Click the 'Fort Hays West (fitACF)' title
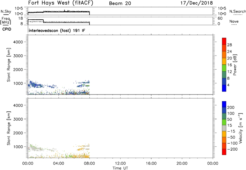246x170 pixels. click(x=61, y=3)
